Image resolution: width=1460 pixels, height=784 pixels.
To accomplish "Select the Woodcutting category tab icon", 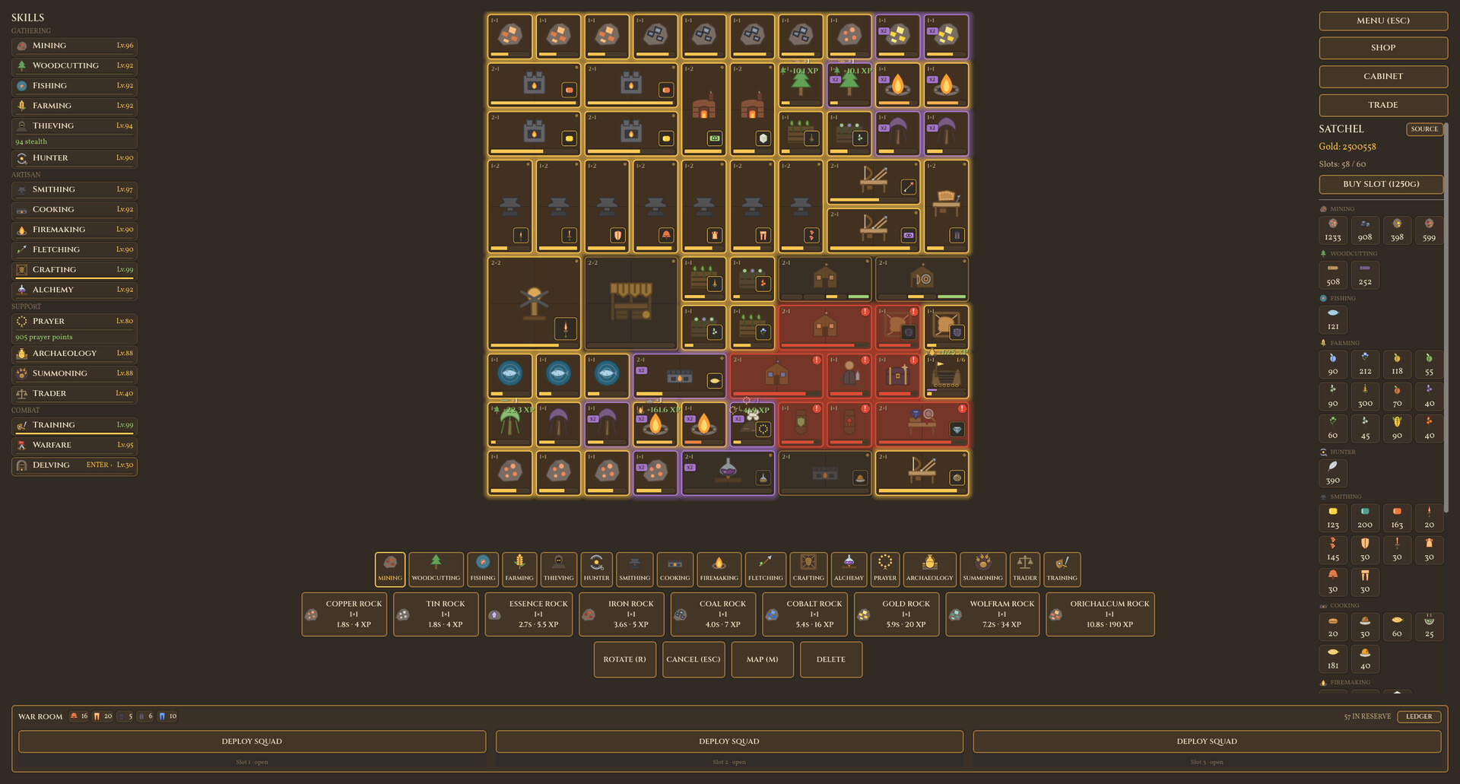I will click(436, 562).
